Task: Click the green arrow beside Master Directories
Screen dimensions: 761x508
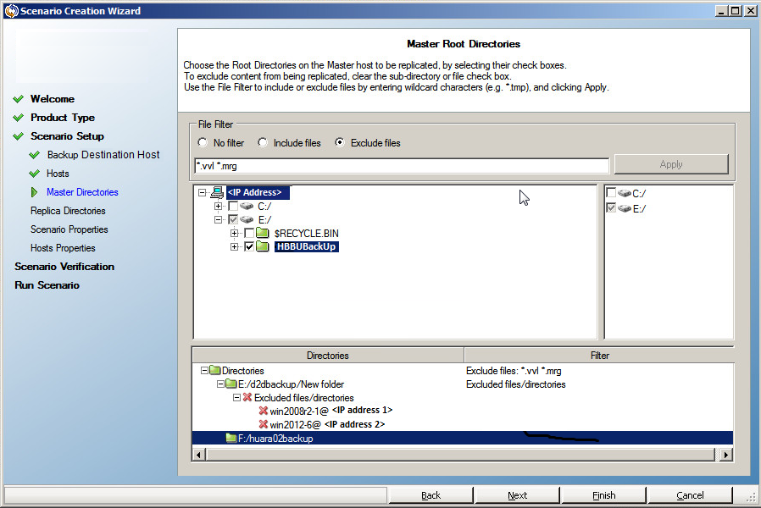Action: pos(34,192)
